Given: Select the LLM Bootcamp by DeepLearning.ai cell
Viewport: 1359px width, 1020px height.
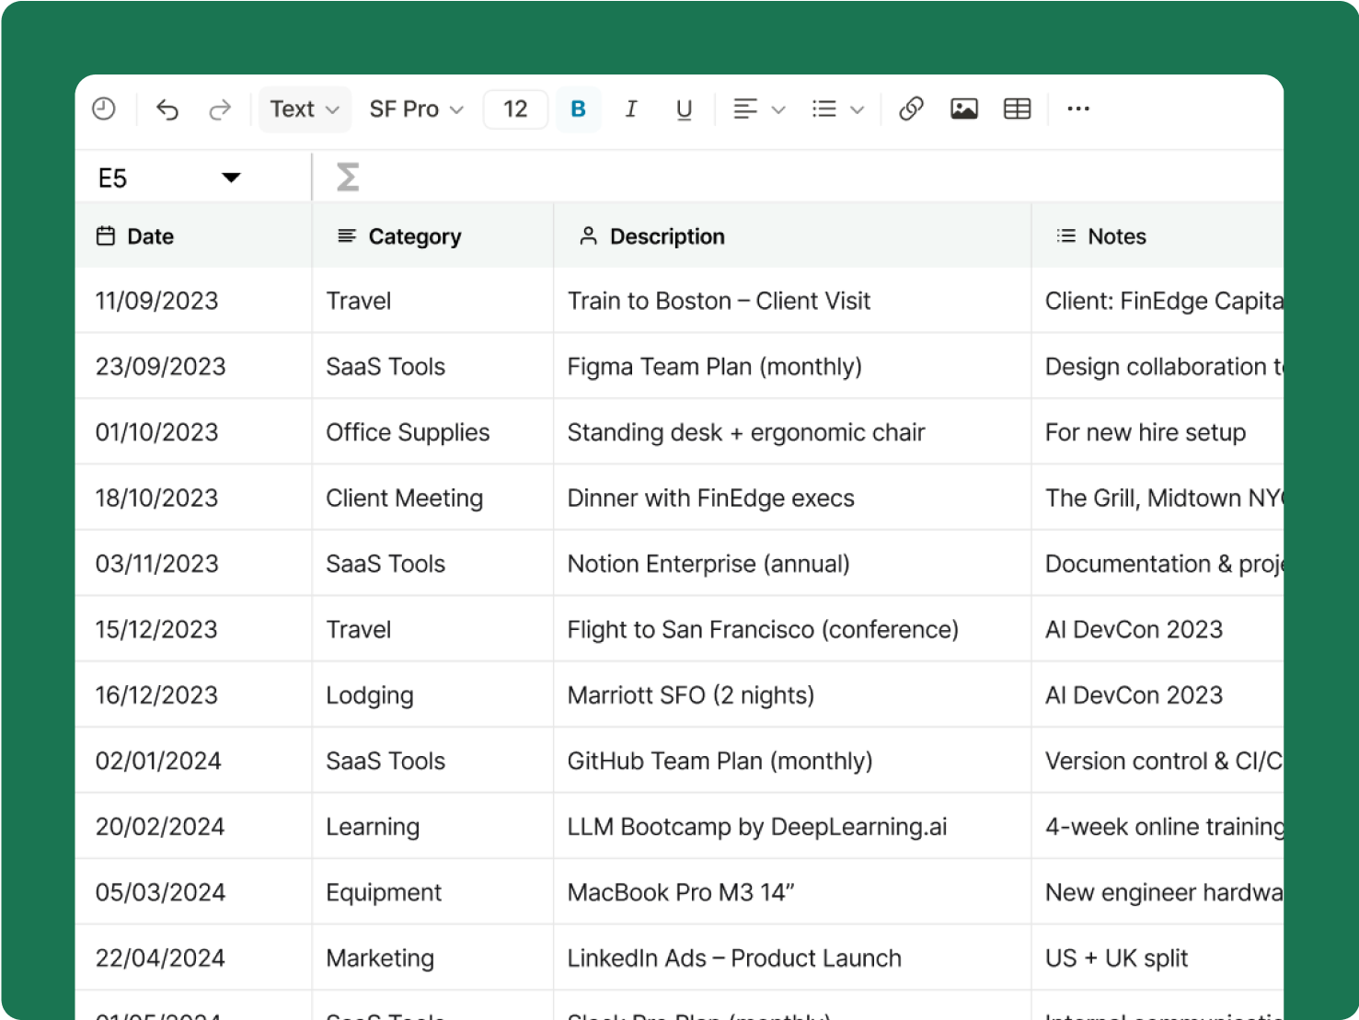Looking at the screenshot, I should [x=792, y=827].
